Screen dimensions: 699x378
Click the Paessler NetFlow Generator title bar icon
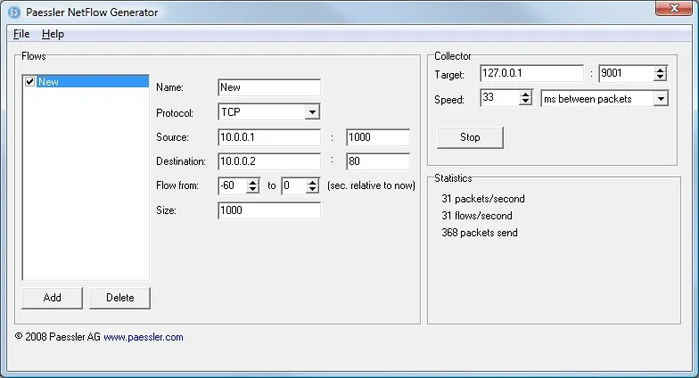coord(14,12)
